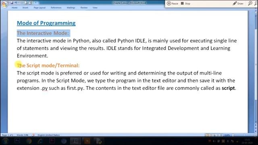Click the zoom percentage in status bar
The width and height of the screenshot is (258, 145).
click(x=227, y=135)
